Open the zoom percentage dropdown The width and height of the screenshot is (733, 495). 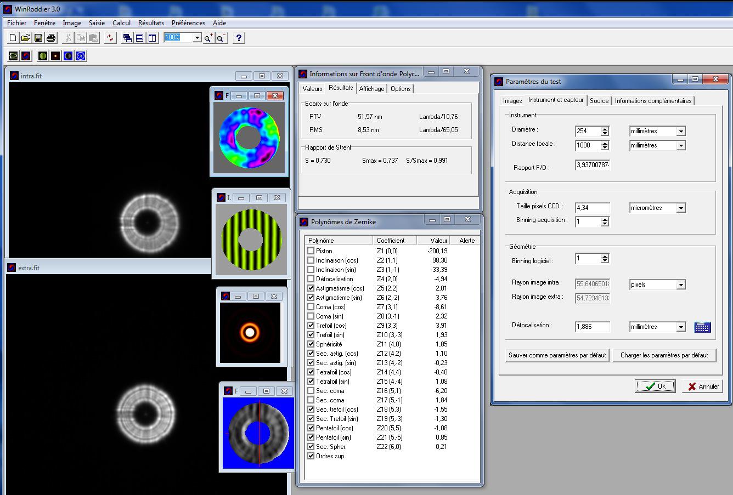[197, 38]
